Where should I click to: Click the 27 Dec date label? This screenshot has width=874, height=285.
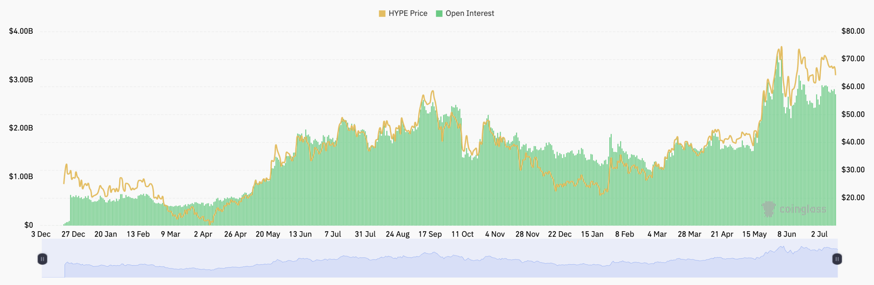(x=73, y=234)
